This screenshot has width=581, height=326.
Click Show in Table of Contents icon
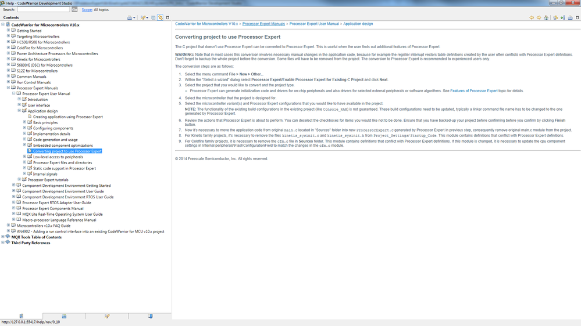click(555, 17)
